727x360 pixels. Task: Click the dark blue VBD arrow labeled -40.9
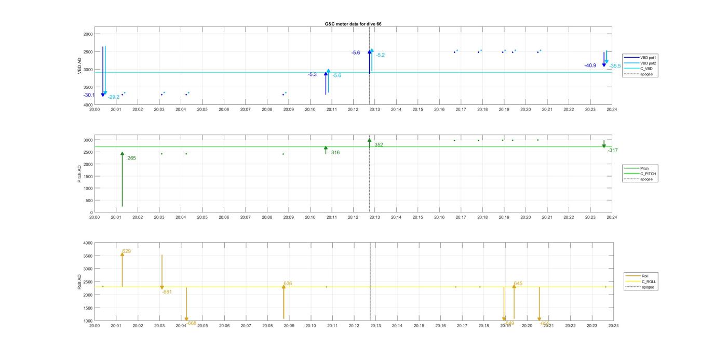[604, 59]
